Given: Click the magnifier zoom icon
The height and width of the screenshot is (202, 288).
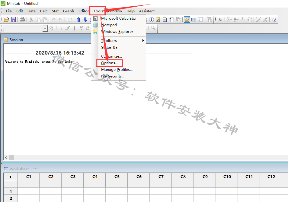Looking at the screenshot, I should point(153,28).
